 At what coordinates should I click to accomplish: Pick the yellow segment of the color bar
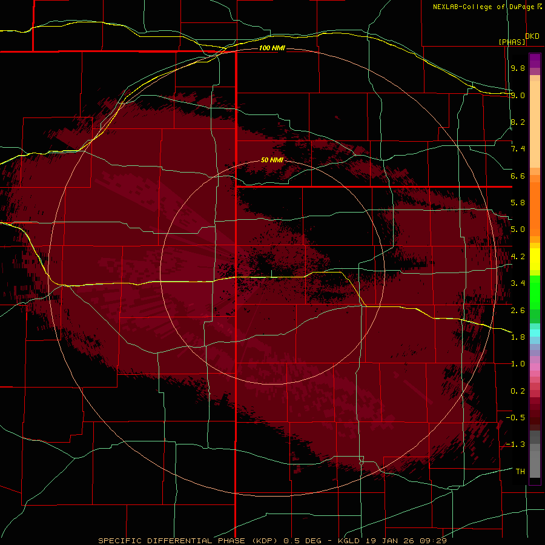(x=535, y=259)
